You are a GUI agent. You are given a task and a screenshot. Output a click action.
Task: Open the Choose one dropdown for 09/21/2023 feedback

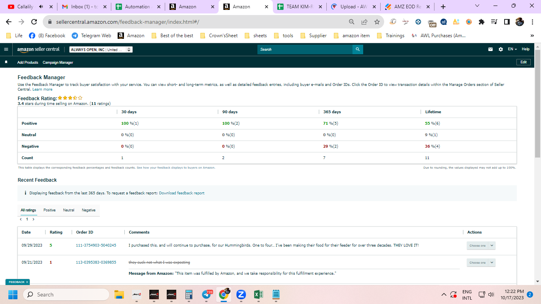481,262
